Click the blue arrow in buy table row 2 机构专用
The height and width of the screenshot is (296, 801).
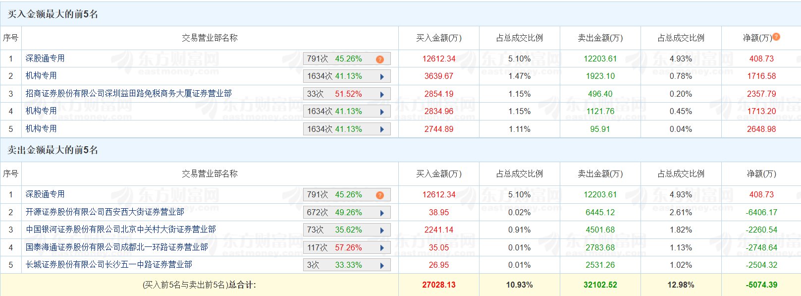pyautogui.click(x=382, y=77)
